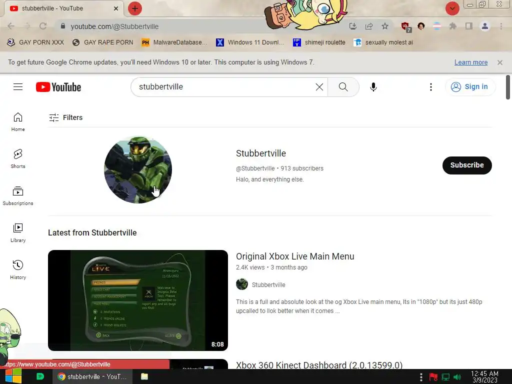Open the shimeji roulette bookmark
This screenshot has height=384, width=512.
click(319, 42)
